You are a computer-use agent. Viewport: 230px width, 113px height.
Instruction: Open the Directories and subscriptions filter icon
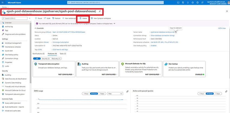183,2
